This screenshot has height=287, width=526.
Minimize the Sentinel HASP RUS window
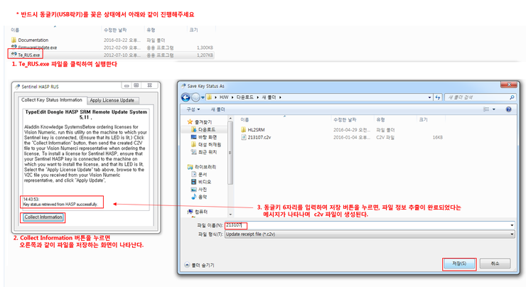pyautogui.click(x=127, y=86)
